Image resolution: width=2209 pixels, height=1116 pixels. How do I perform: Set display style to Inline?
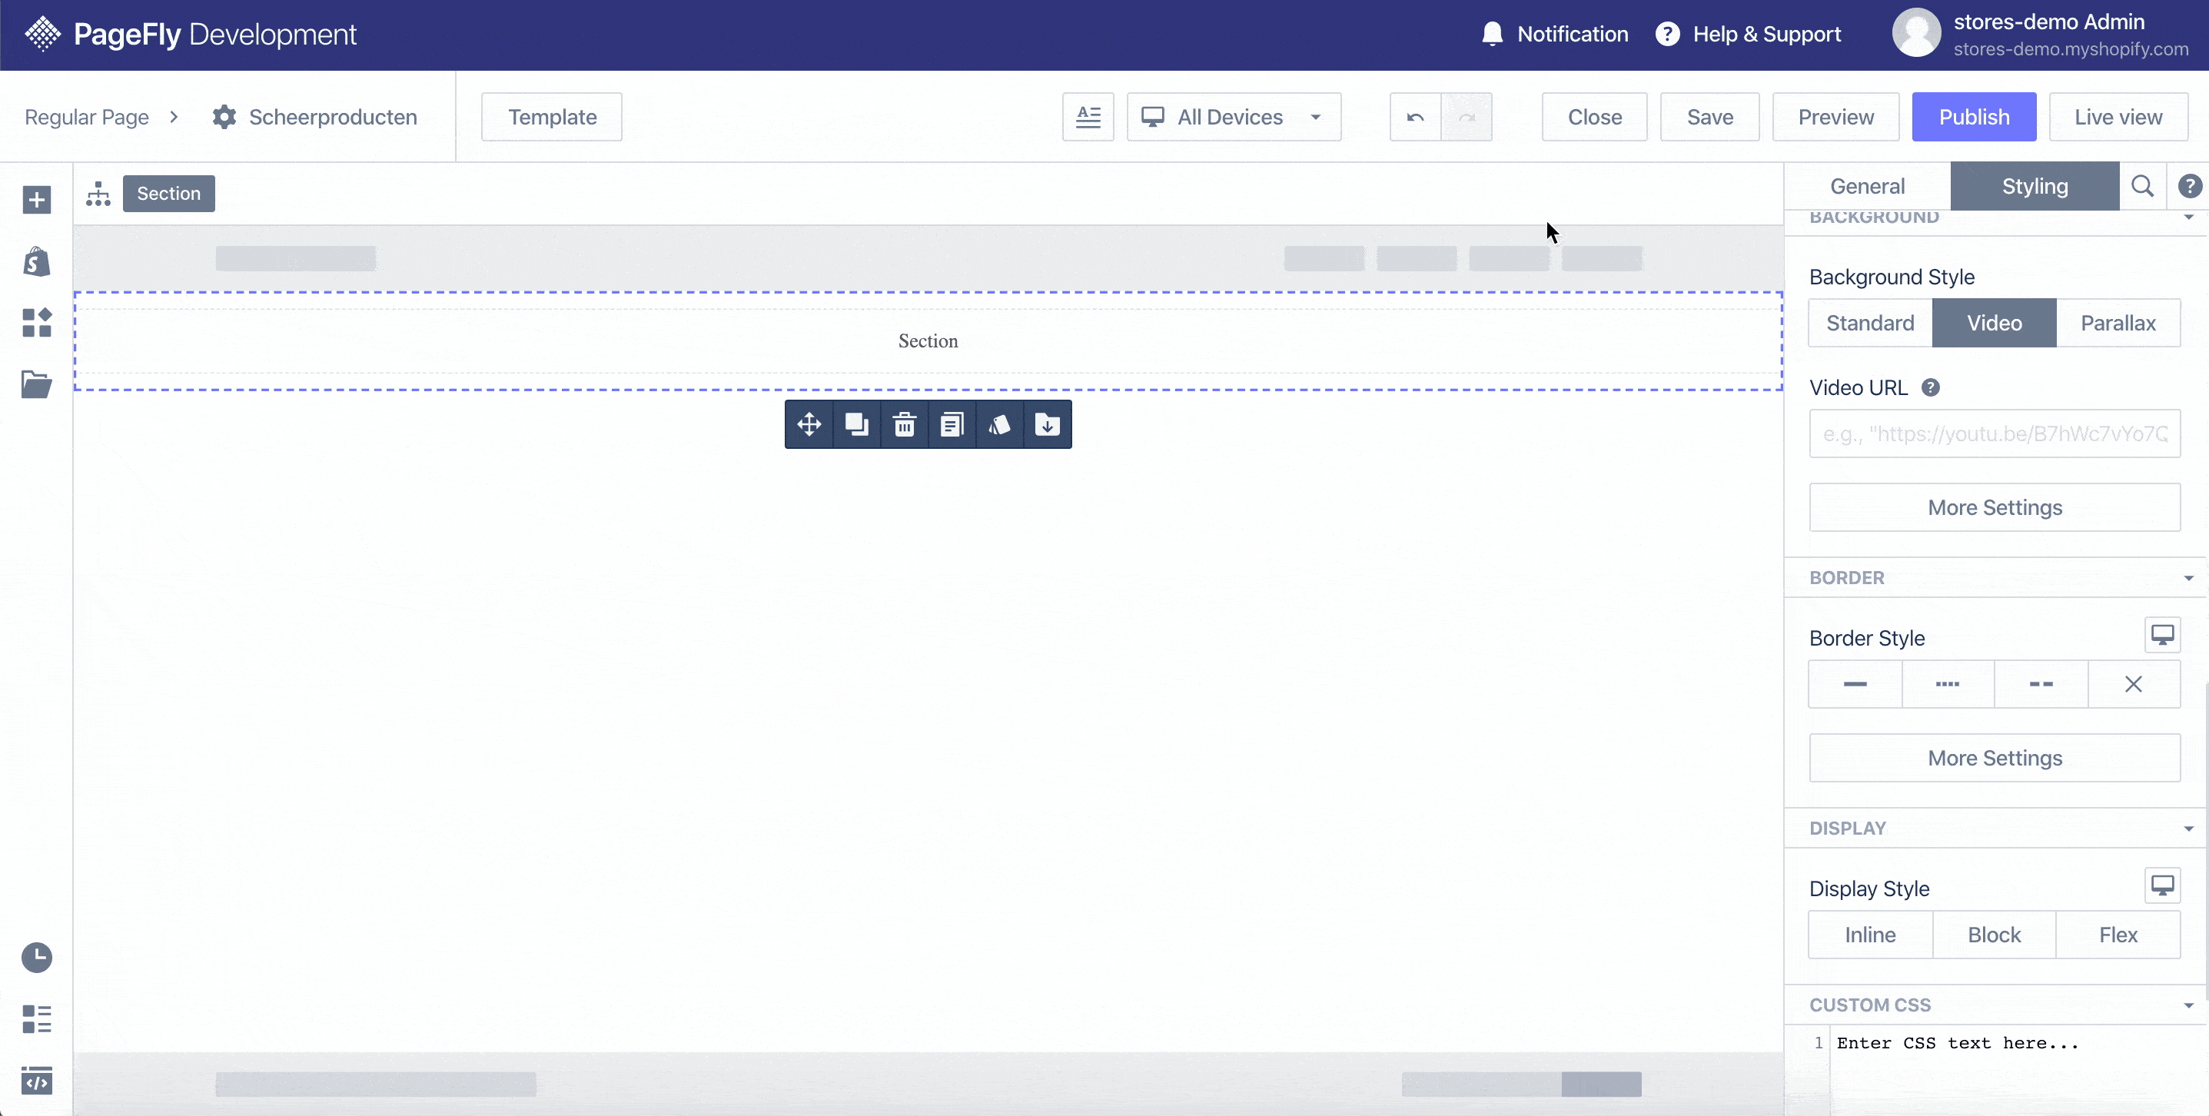tap(1869, 935)
